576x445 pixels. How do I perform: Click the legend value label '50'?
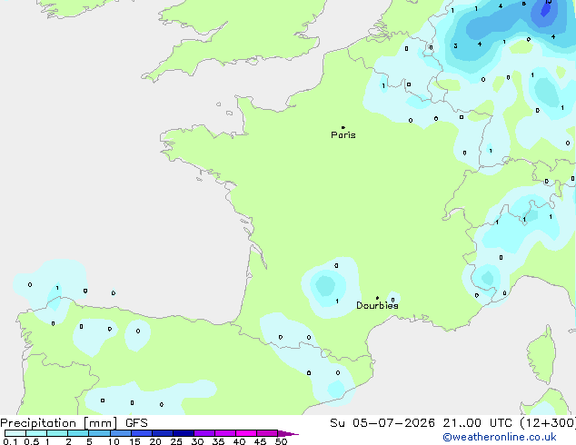point(282,441)
